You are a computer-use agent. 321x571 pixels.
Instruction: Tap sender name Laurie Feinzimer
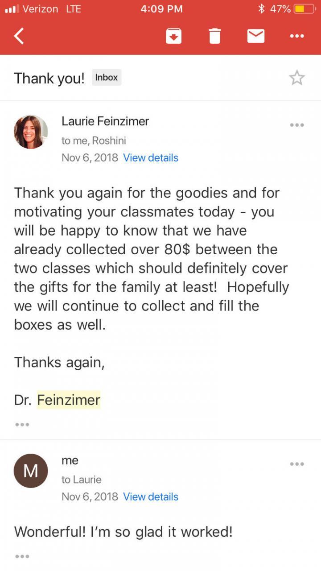[105, 121]
